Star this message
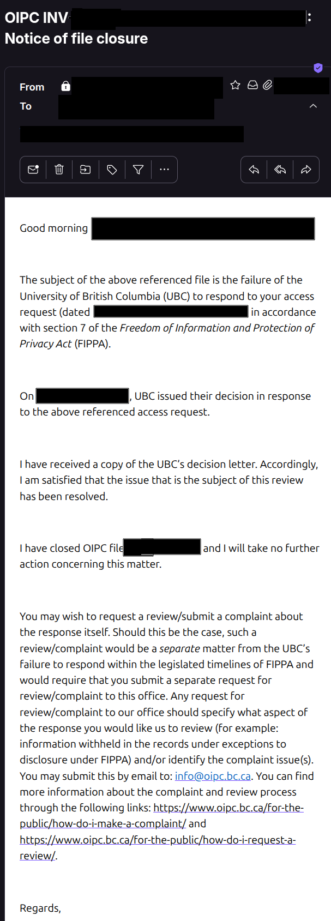Viewport: 331px width, 921px height. click(235, 85)
